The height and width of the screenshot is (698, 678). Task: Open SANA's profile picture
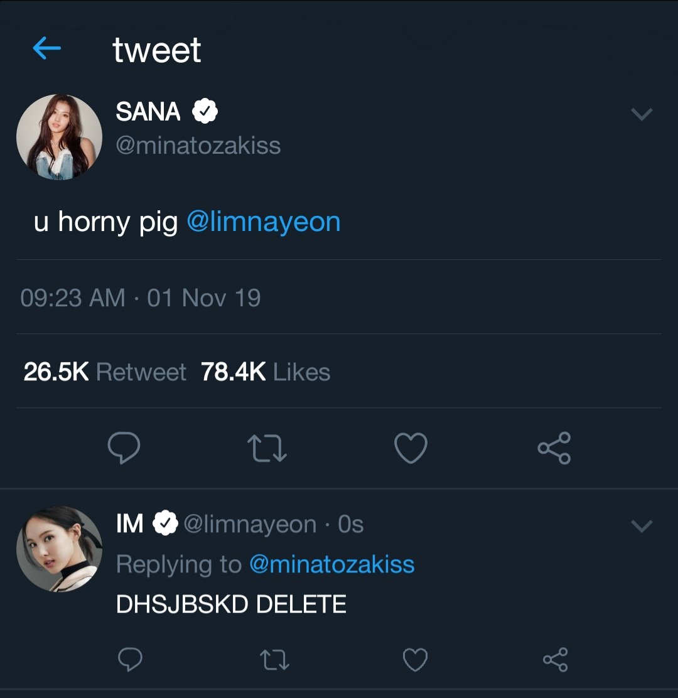59,137
